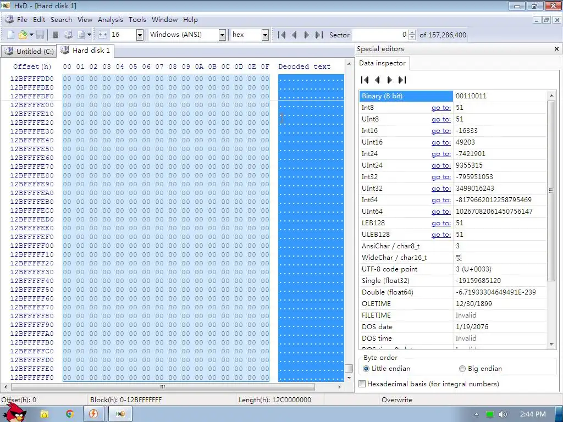This screenshot has width=563, height=422.
Task: Click the Open RAM icon
Action: tap(56, 35)
